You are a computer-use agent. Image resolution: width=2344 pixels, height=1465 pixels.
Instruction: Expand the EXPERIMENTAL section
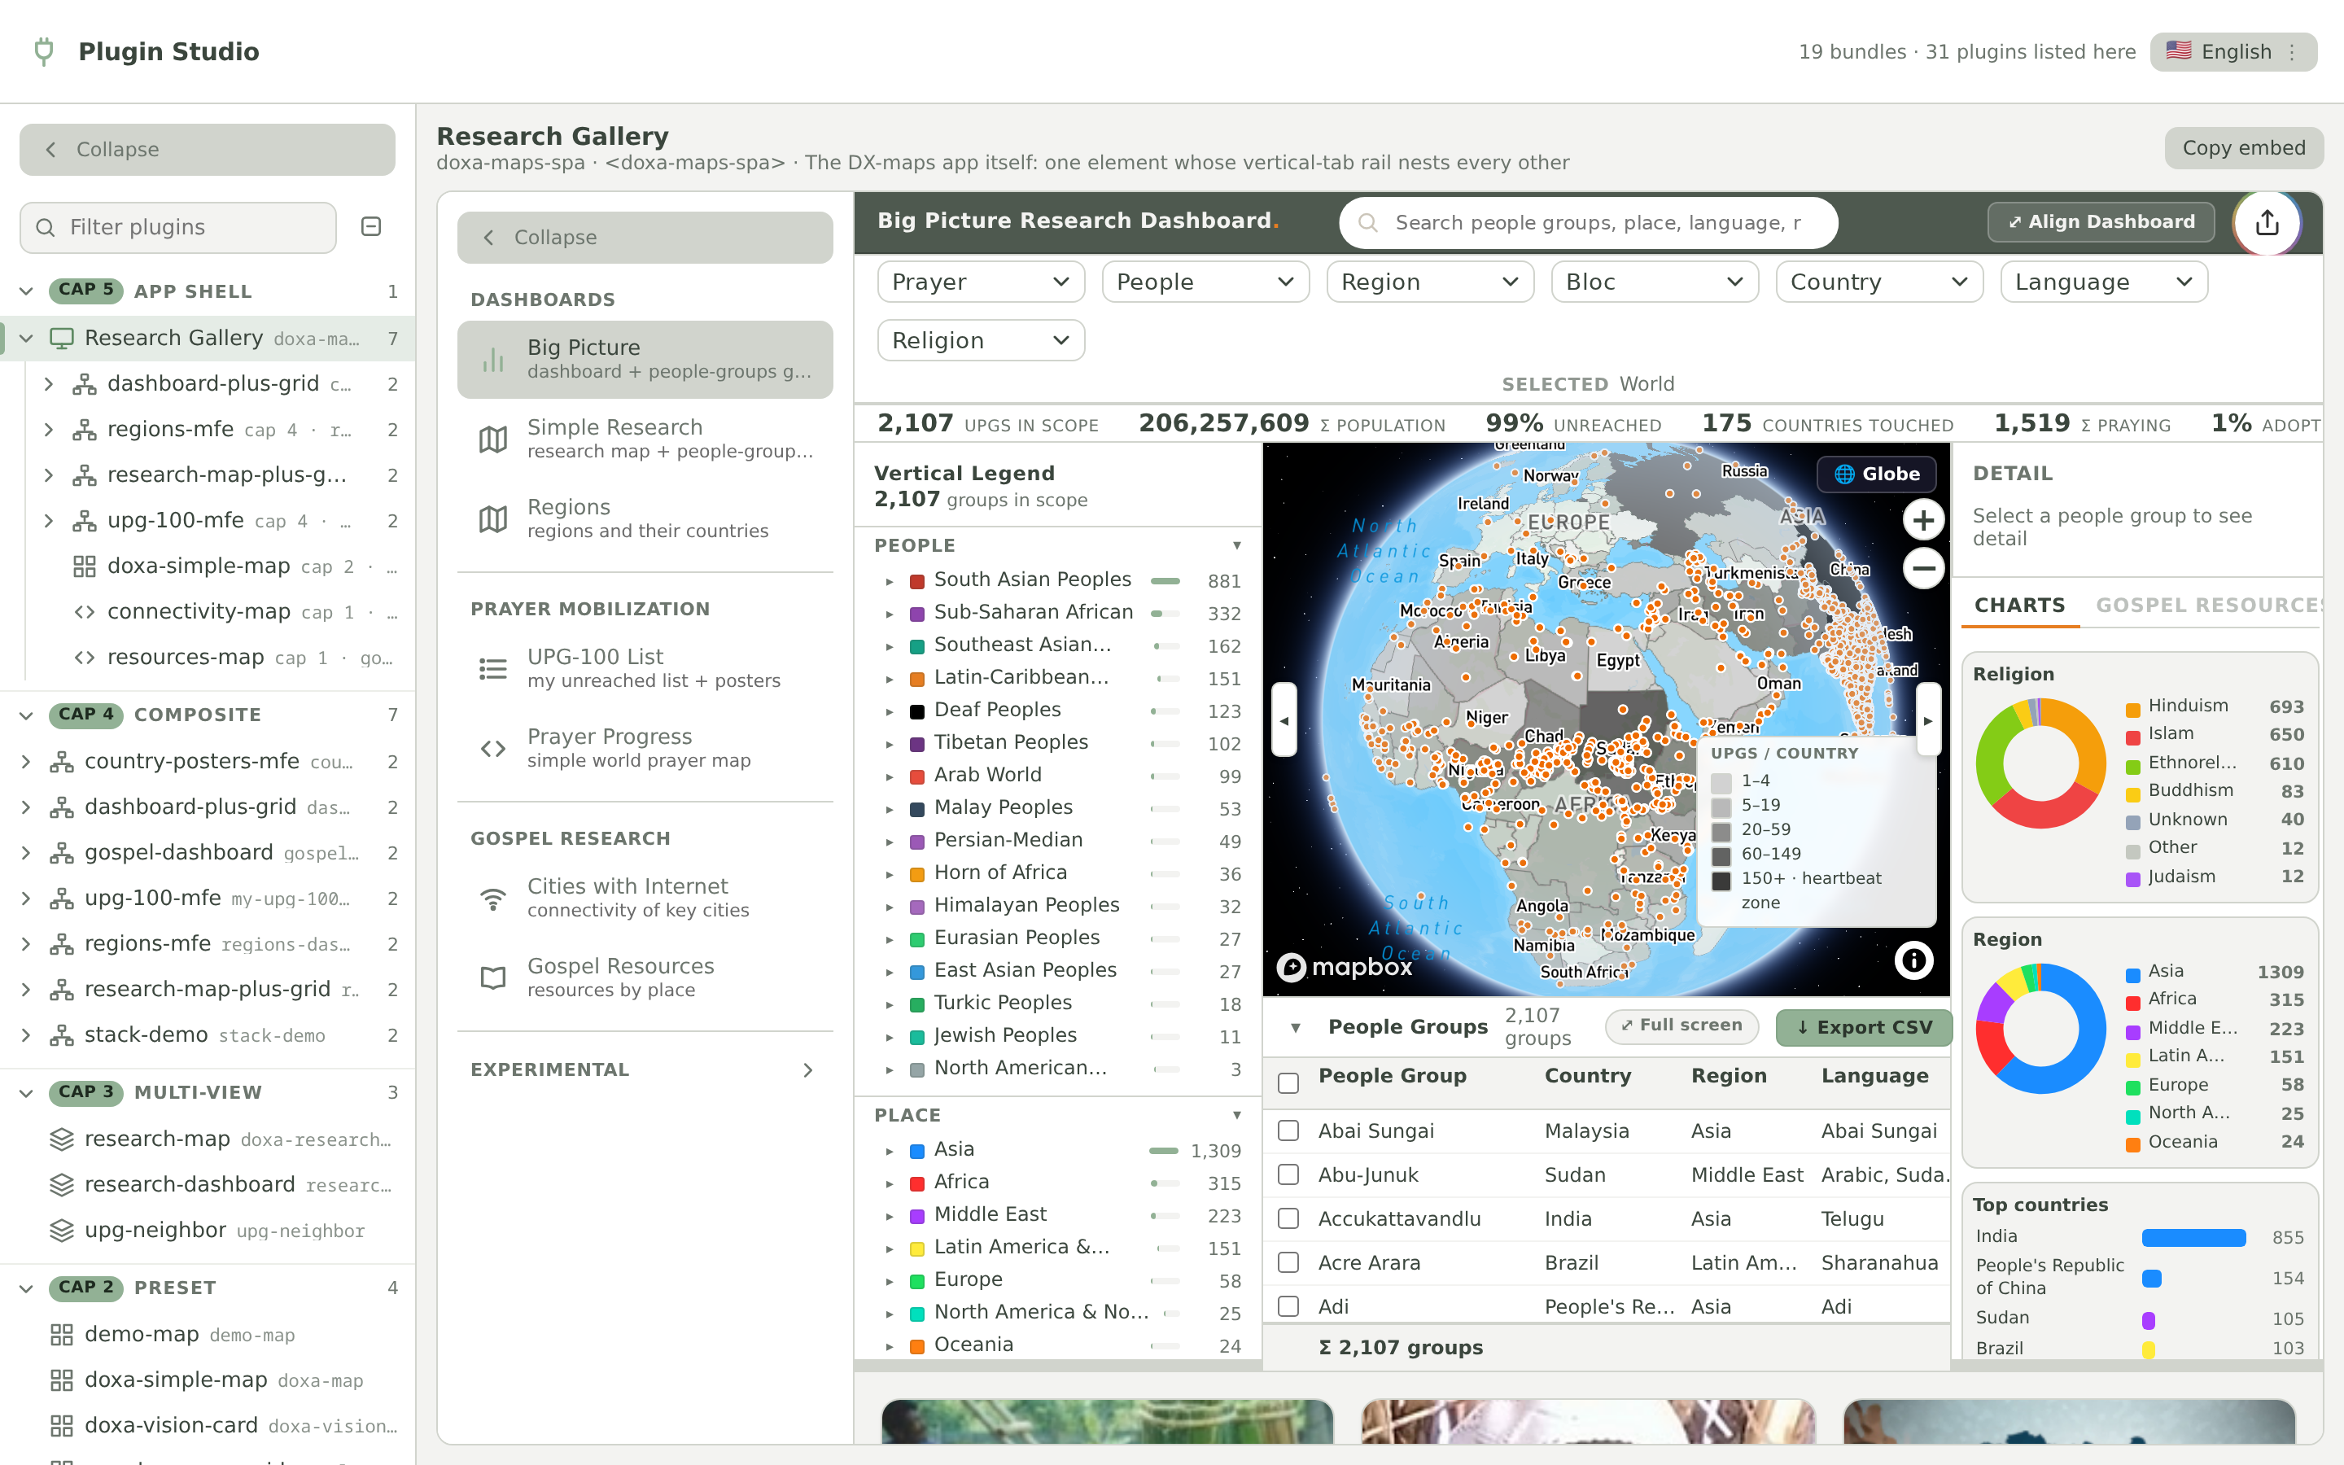tap(644, 1069)
